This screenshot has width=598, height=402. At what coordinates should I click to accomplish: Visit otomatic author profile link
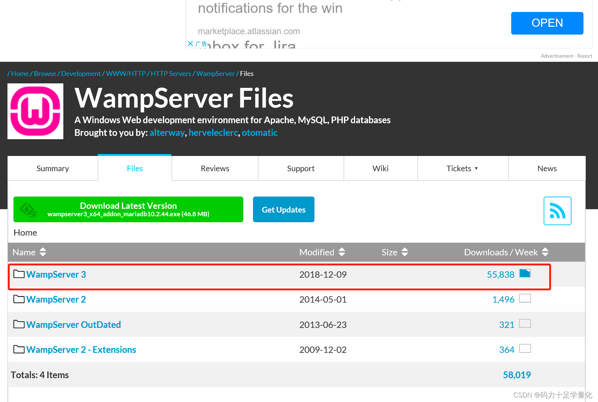[260, 133]
